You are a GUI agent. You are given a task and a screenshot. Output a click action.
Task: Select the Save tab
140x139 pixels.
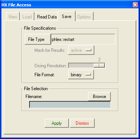[67, 16]
